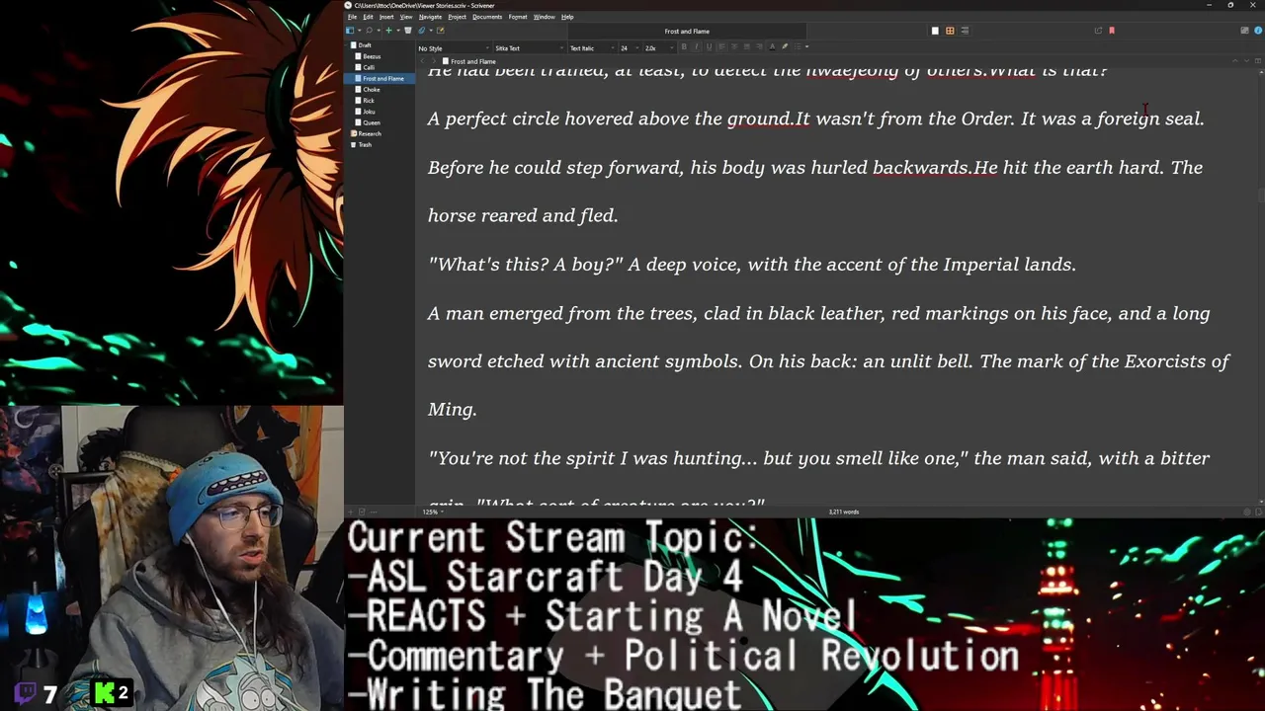This screenshot has width=1265, height=711.
Task: Open the Navigate menu
Action: coord(430,17)
